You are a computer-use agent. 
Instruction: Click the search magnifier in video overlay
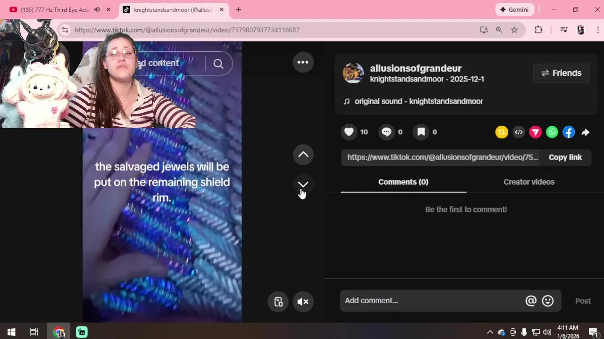(x=218, y=64)
